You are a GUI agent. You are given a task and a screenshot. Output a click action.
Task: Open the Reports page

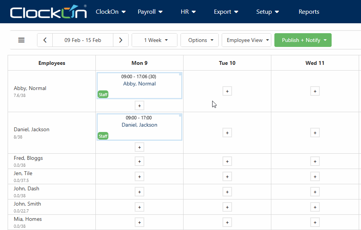309,12
